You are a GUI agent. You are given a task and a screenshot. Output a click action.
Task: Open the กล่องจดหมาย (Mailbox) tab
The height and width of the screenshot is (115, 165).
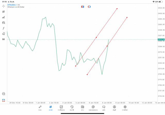93,108
